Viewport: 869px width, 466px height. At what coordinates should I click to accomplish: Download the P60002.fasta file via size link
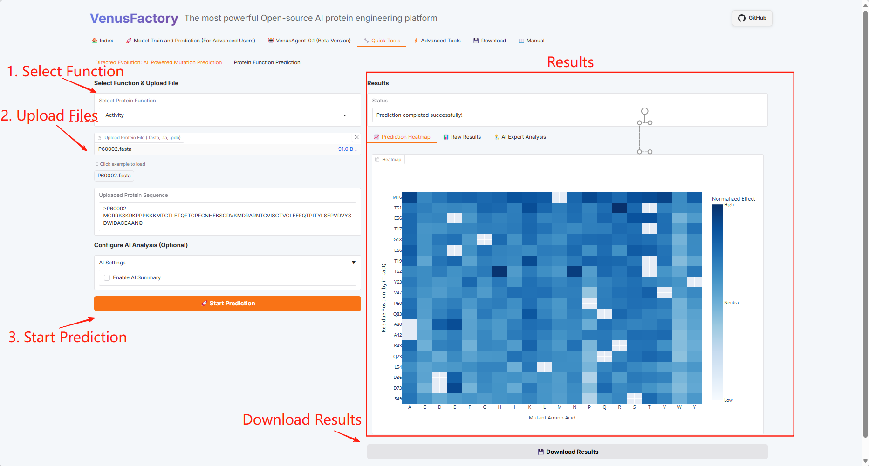point(347,149)
